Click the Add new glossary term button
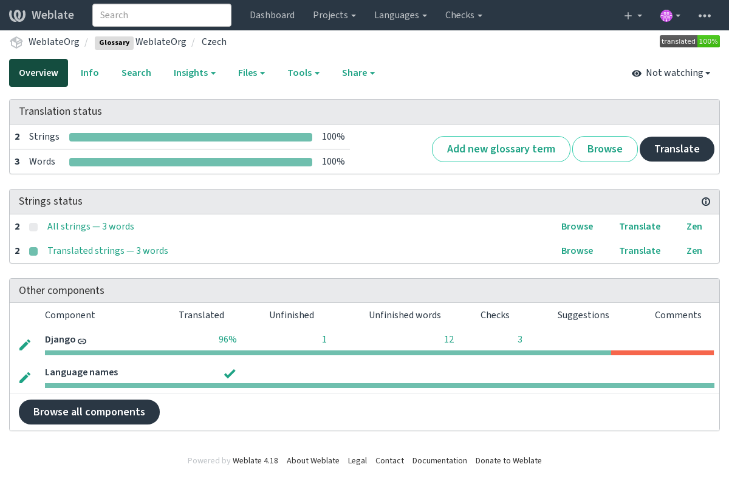Image resolution: width=729 pixels, height=484 pixels. point(501,149)
